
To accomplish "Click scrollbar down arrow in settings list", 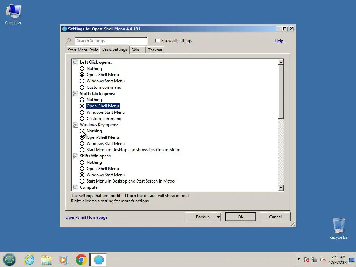I will [x=281, y=188].
